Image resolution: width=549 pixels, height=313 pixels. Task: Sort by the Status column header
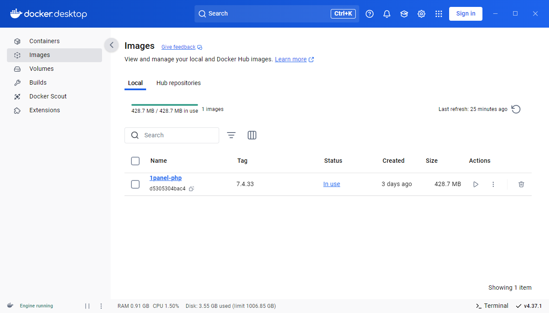coord(333,161)
